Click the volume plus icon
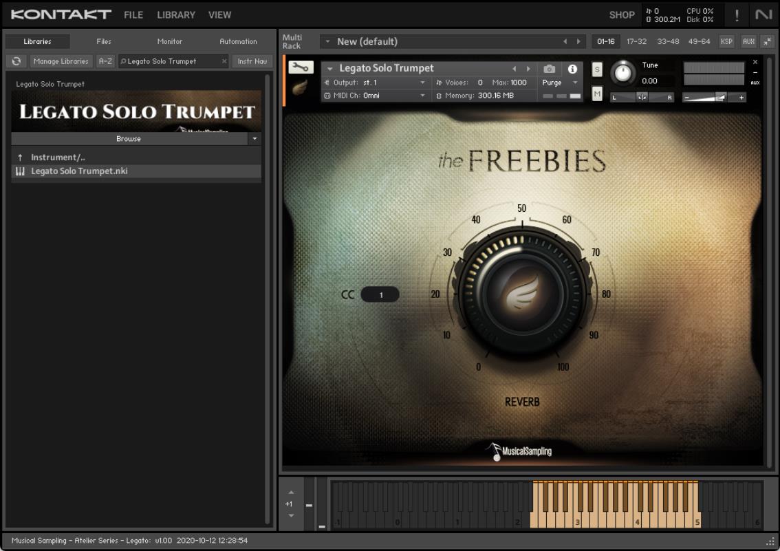780x551 pixels. [x=741, y=98]
